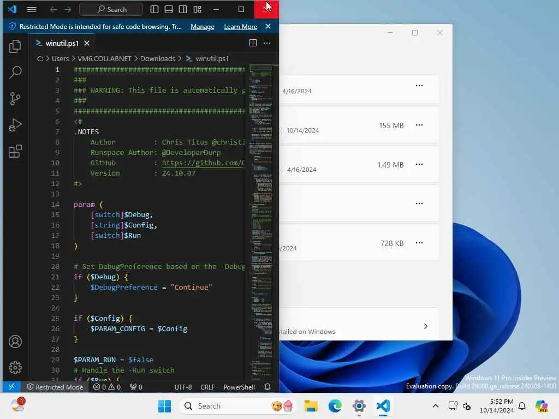Screen dimensions: 559x419
Task: Open the clock showing 5:52 PM
Action: pos(497,406)
